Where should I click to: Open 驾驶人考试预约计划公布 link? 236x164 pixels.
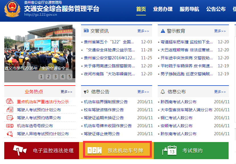click(39, 110)
